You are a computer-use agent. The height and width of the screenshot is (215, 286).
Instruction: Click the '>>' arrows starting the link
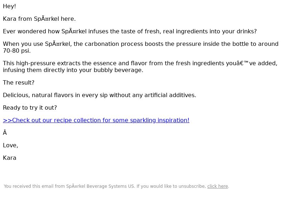click(x=8, y=120)
